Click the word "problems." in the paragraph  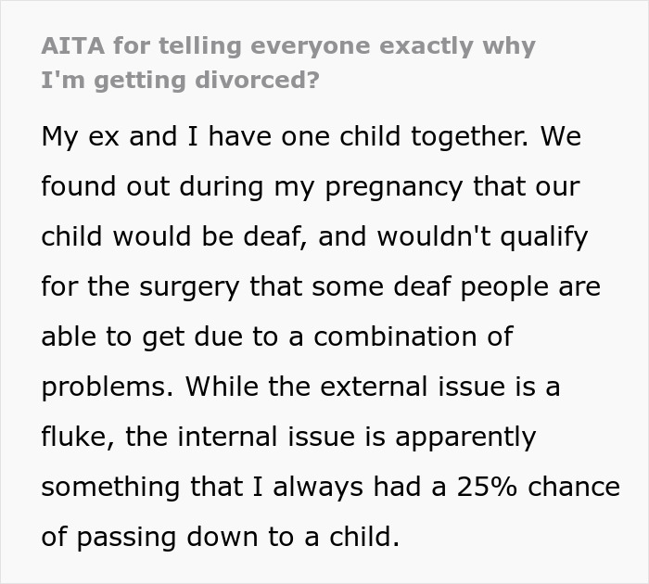click(108, 387)
